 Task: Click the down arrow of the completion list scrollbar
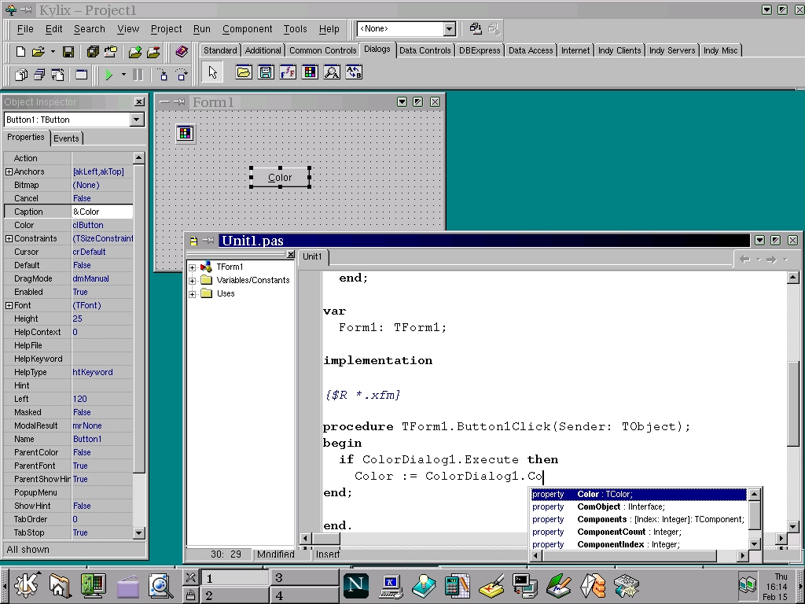click(x=754, y=543)
